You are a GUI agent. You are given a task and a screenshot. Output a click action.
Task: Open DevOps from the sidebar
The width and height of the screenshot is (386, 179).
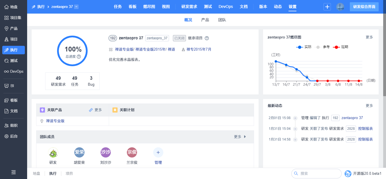pos(14,71)
